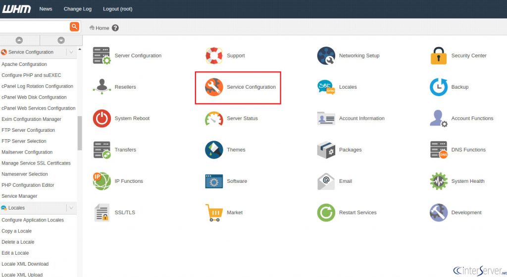This screenshot has width=507, height=277.
Task: Open the Development tools icon
Action: click(x=439, y=213)
